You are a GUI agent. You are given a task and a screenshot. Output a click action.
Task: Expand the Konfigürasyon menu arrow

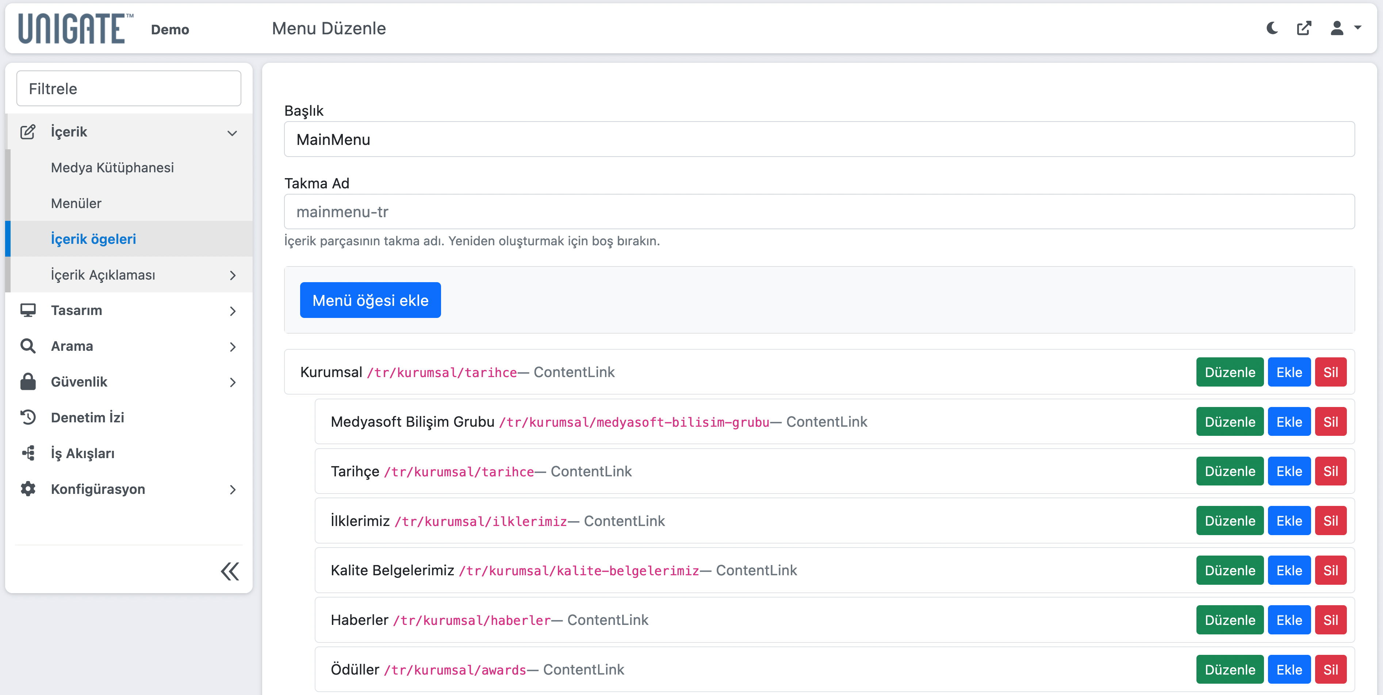(233, 490)
